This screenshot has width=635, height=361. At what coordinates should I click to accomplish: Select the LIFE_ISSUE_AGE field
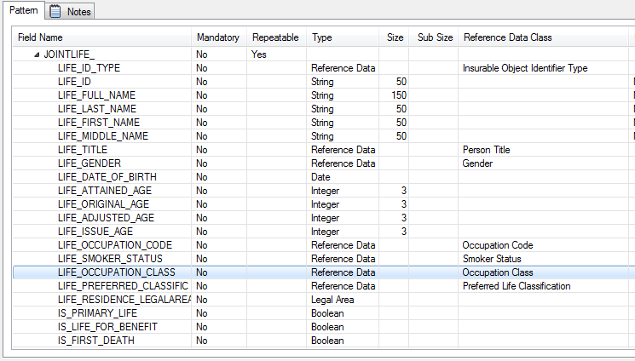(95, 232)
